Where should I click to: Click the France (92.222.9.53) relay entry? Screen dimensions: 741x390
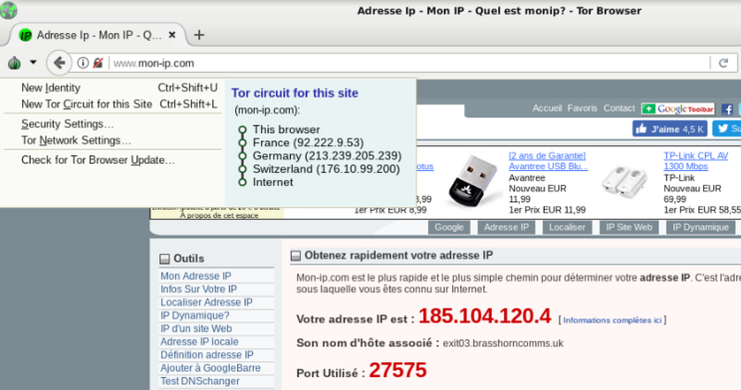[308, 142]
